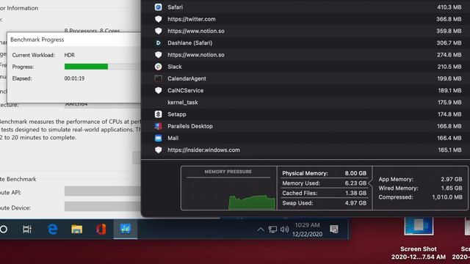Viewport: 470px width, 264px height.
Task: Click the shield icon beside CalNCService
Action: tap(159, 90)
